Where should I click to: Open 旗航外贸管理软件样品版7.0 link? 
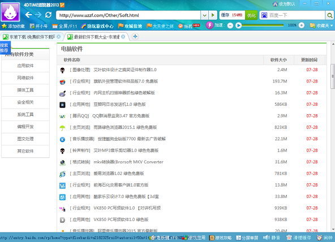pyautogui.click(x=126, y=81)
